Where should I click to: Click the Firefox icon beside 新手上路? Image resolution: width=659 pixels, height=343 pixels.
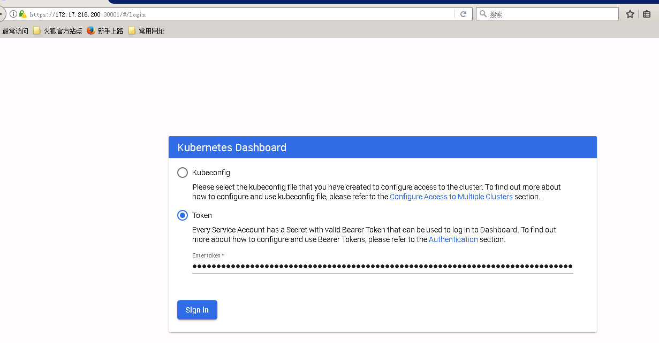pyautogui.click(x=91, y=31)
